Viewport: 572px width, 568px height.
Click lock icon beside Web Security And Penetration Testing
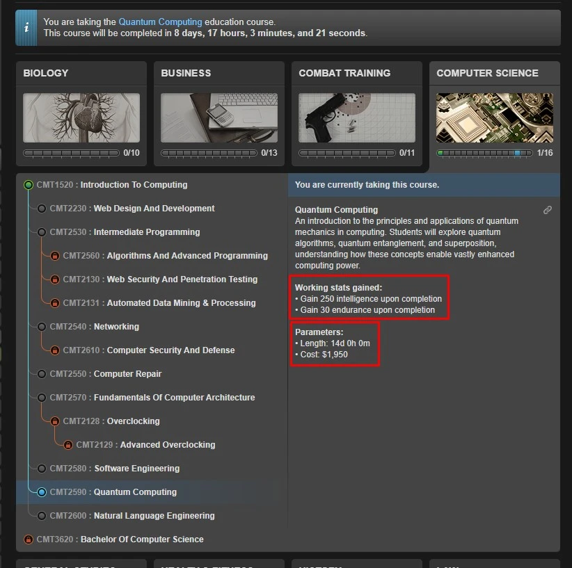point(55,279)
